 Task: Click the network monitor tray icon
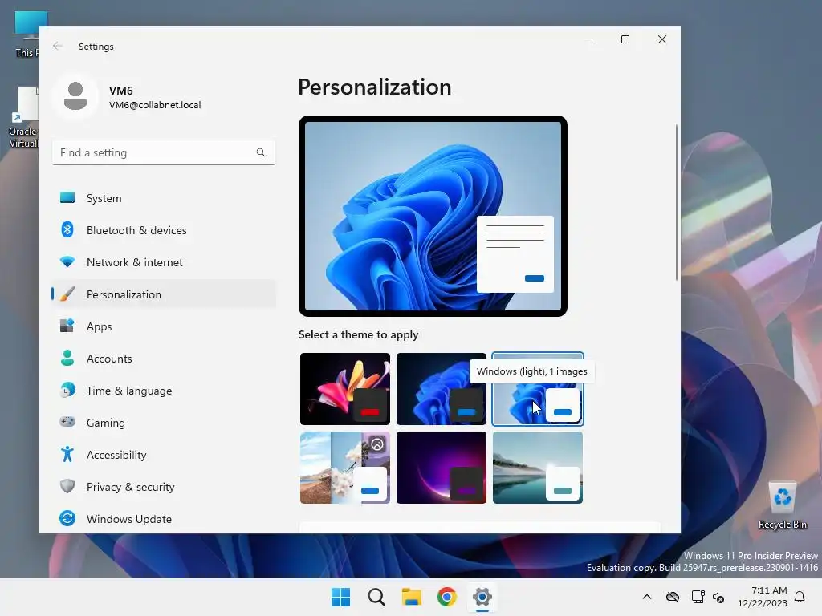click(698, 597)
